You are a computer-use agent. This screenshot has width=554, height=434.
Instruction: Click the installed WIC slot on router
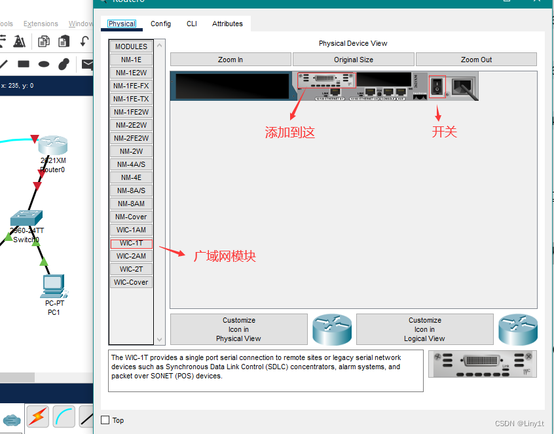pyautogui.click(x=325, y=80)
